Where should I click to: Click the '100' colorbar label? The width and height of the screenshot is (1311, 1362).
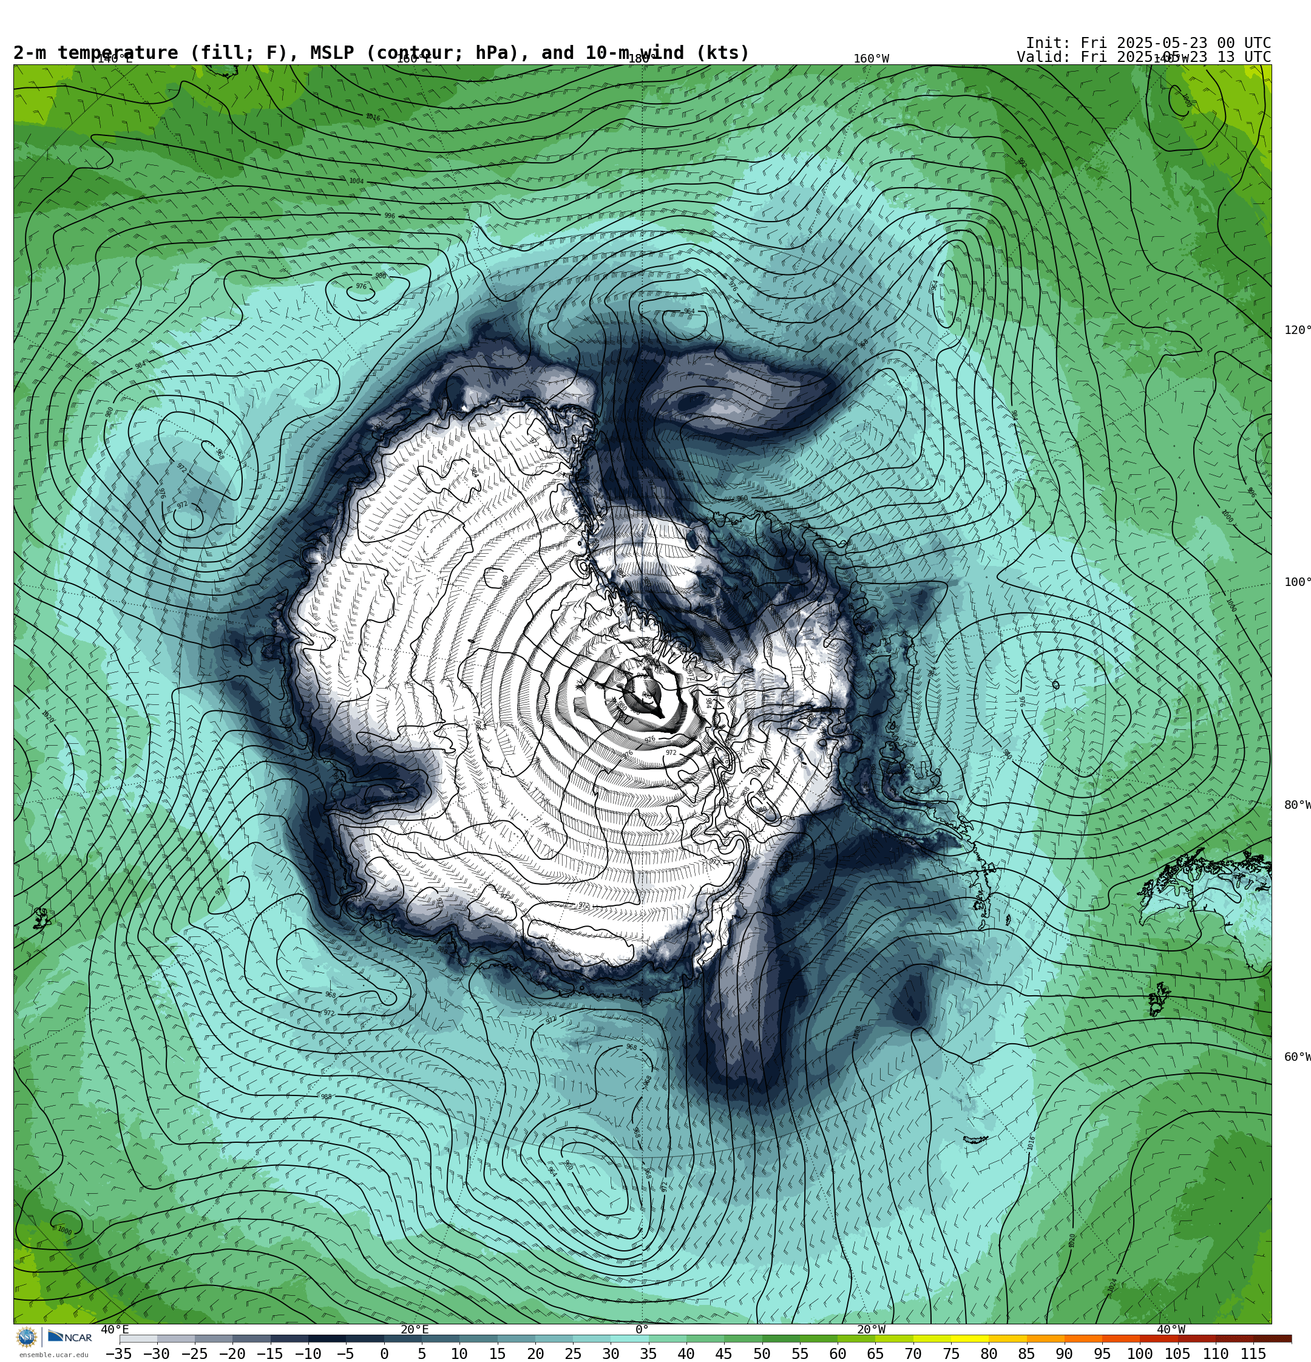point(1140,1353)
